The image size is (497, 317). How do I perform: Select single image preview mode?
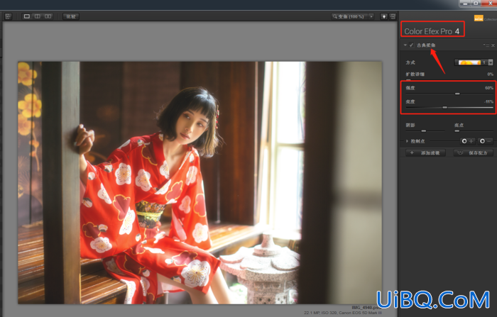pos(27,16)
